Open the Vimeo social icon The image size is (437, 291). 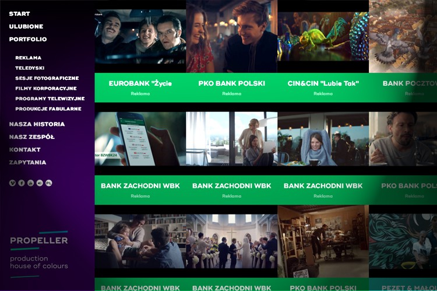pos(12,183)
